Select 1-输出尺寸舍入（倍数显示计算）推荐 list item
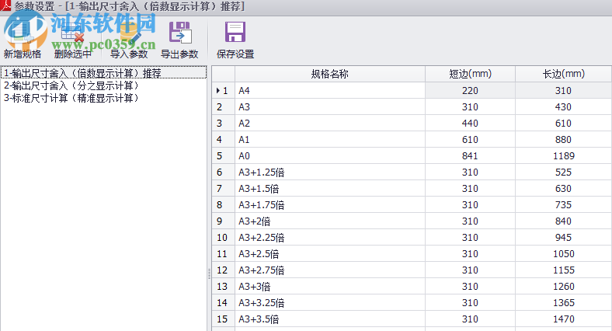Viewport: 612px width, 331px height. [x=103, y=73]
